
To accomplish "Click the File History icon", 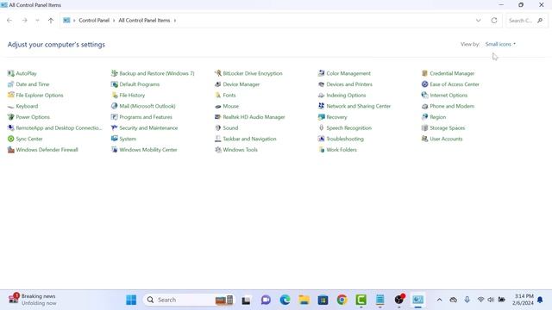I will 115,96.
